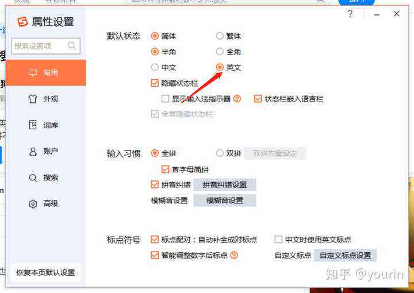
Task: Enable 显示输入法指示器 checkbox
Action: tap(165, 99)
